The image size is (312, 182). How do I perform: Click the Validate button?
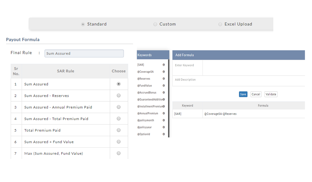[x=271, y=94]
